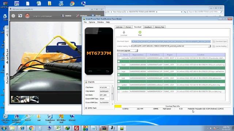Screen dimensions: 234x131
Task: Toggle checkbox in green row below boot
Action: [x=119, y=68]
